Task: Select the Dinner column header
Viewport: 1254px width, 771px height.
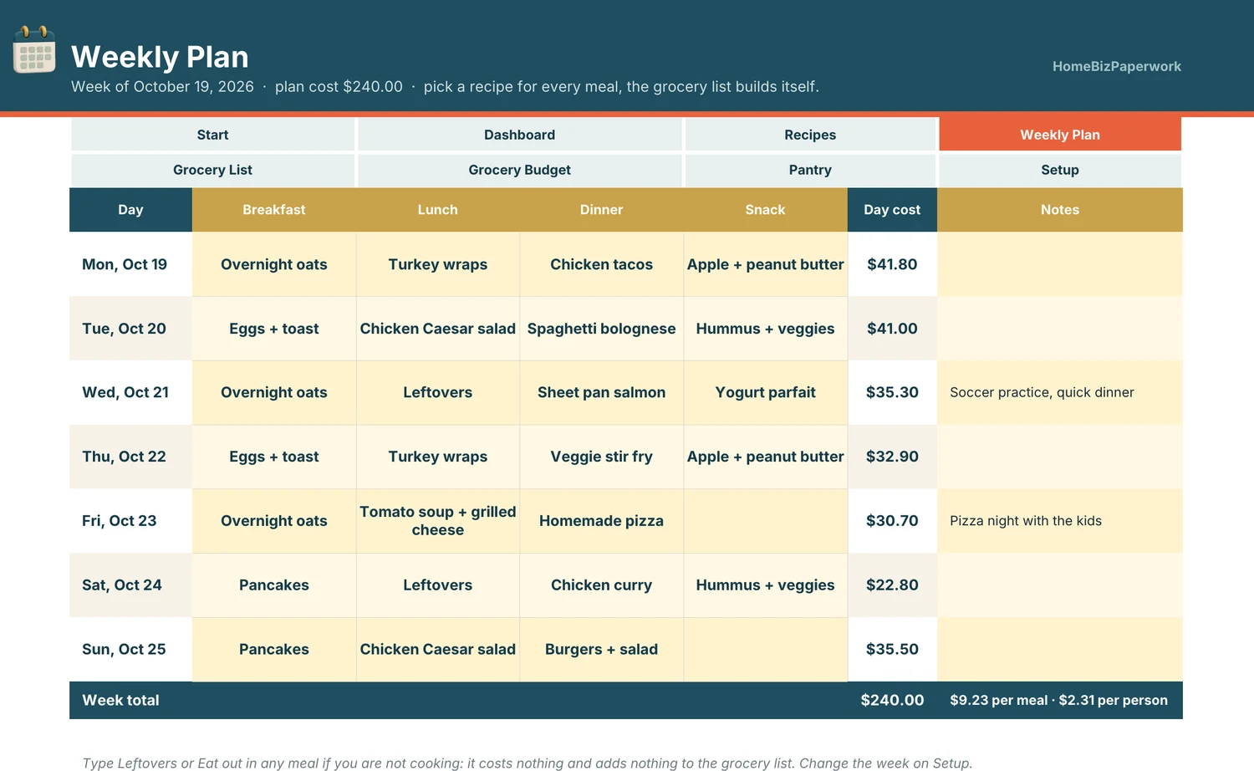Action: pyautogui.click(x=602, y=210)
